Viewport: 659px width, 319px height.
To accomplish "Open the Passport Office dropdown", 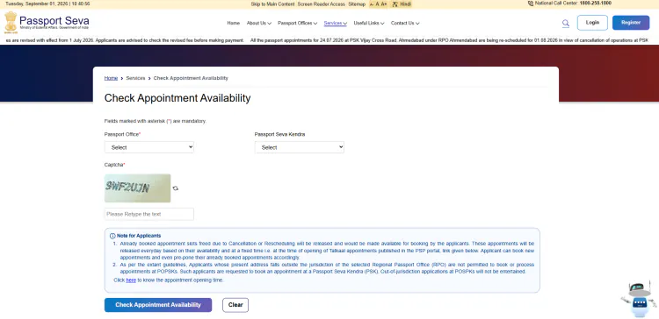I will (x=149, y=147).
